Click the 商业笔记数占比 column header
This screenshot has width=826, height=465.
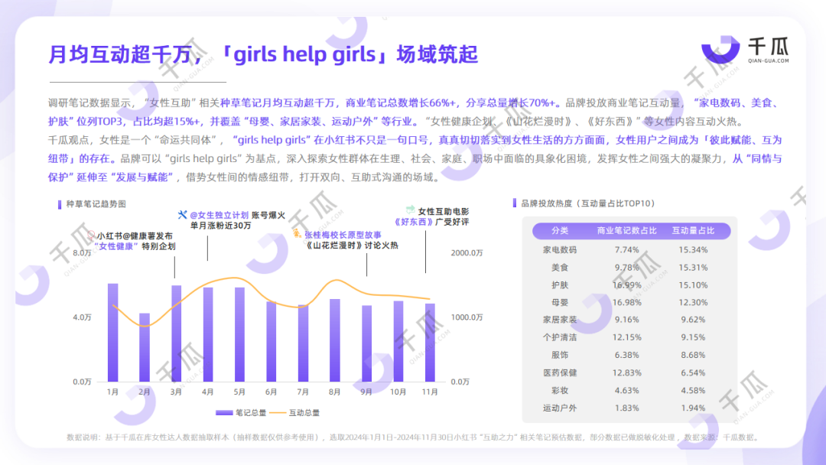(626, 231)
